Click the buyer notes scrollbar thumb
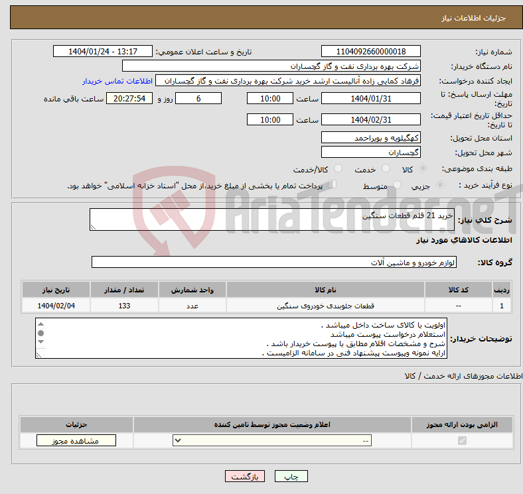This screenshot has width=523, height=494. 41,333
